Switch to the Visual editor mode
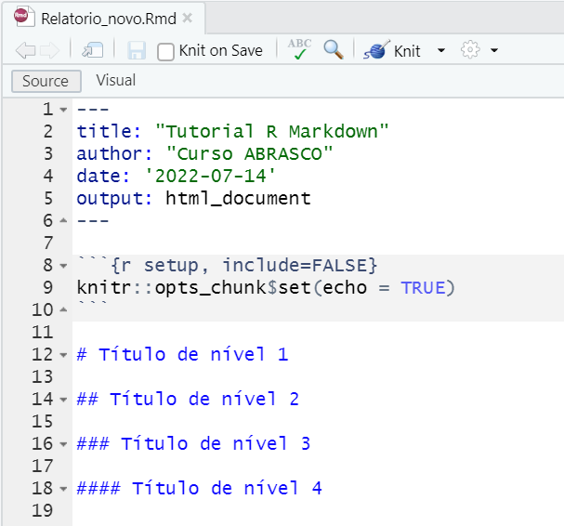 point(116,81)
